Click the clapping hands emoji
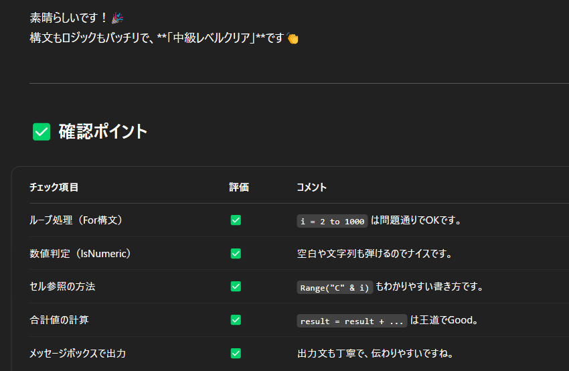Viewport: 569px width, 371px height. pyautogui.click(x=293, y=38)
